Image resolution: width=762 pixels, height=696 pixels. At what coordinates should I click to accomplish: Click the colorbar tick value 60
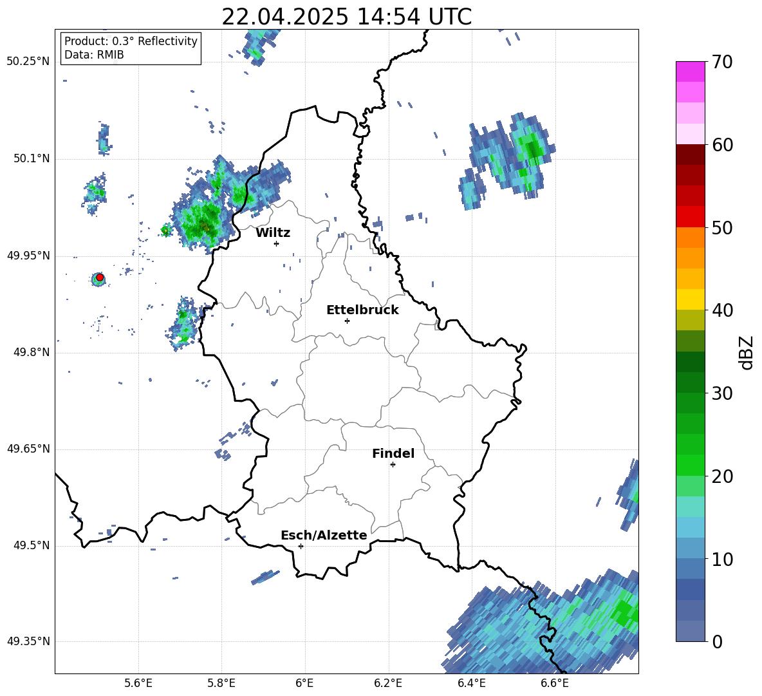722,145
